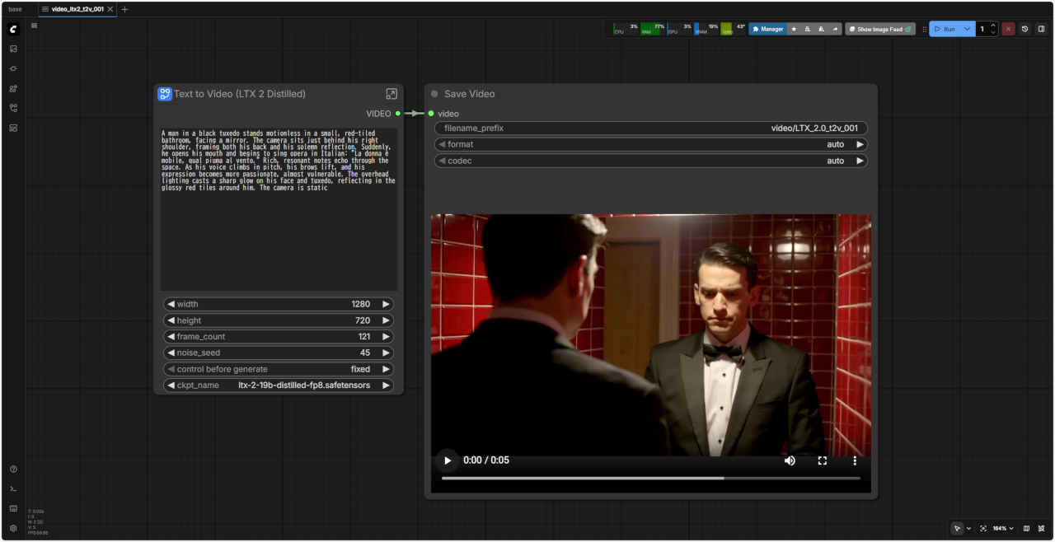Open the settings gear in the left sidebar
The height and width of the screenshot is (542, 1055).
(13, 528)
